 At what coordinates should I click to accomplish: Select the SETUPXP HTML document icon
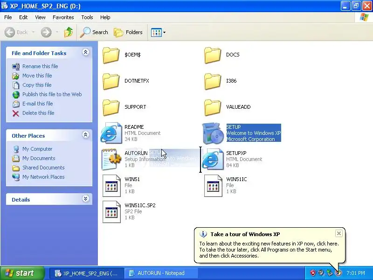[213, 159]
